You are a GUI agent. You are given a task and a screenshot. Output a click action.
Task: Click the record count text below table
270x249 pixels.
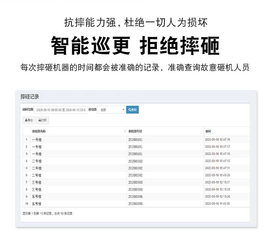pyautogui.click(x=47, y=214)
